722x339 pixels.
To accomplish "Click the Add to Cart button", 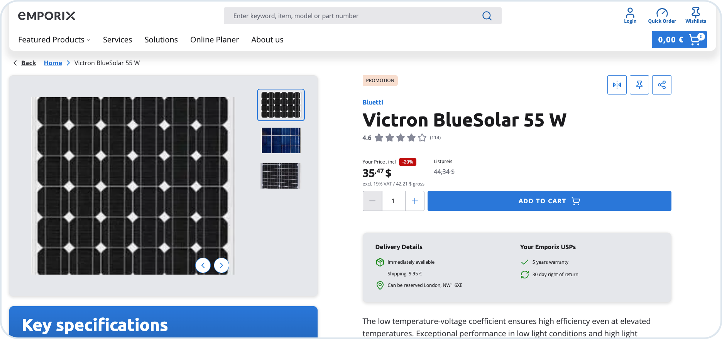I will click(549, 201).
